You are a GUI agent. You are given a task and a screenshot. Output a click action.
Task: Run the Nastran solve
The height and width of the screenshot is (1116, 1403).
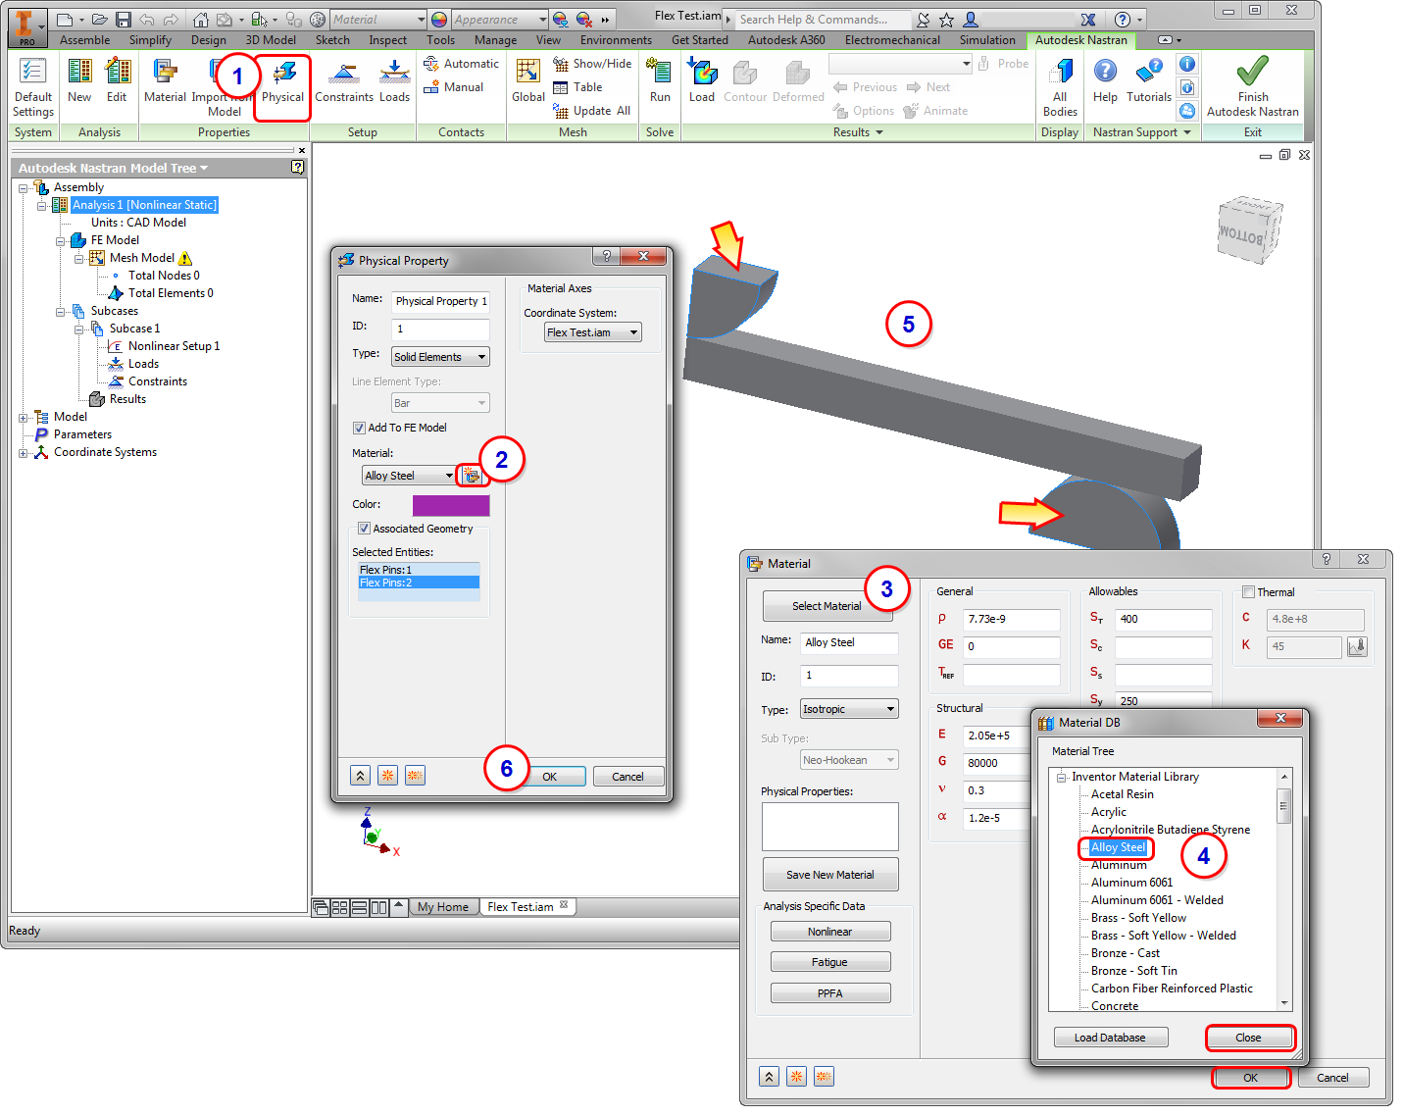[660, 79]
